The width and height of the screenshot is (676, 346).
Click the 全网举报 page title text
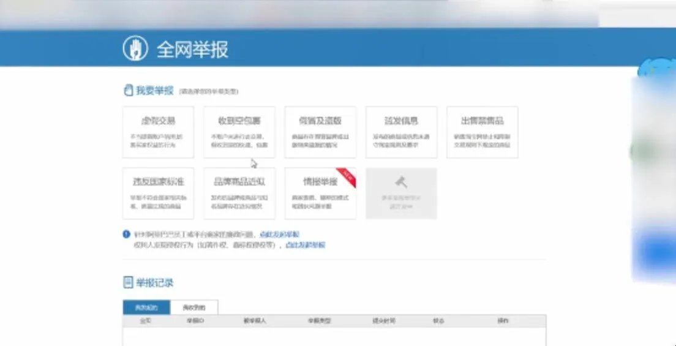[192, 49]
